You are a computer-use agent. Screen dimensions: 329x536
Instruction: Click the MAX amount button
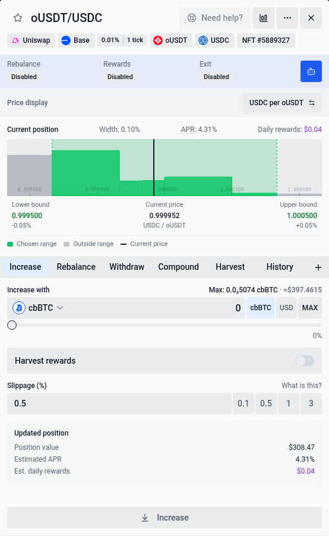click(310, 308)
